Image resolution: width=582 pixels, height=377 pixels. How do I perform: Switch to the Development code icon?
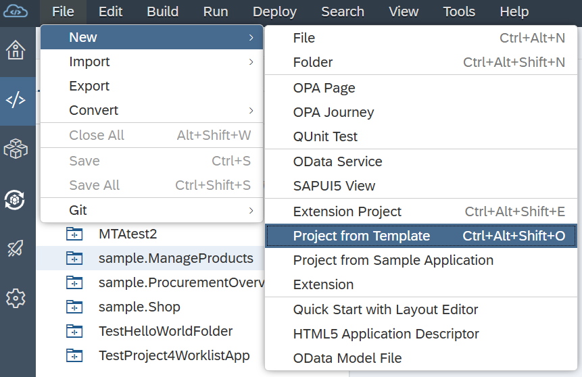pyautogui.click(x=16, y=100)
